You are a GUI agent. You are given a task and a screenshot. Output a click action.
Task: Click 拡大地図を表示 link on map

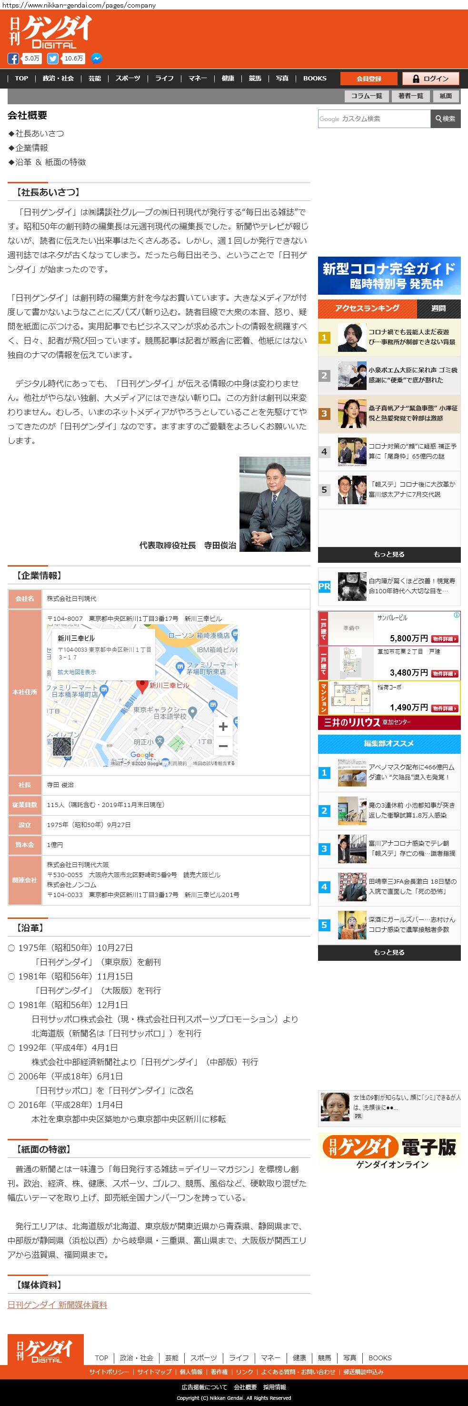pos(77,672)
